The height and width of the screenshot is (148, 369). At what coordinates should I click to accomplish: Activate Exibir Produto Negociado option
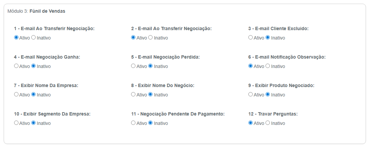tap(250, 94)
